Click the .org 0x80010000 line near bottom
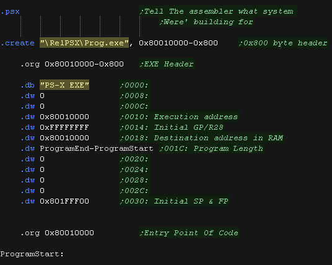Image resolution: width=332 pixels, height=265 pixels. click(x=57, y=233)
